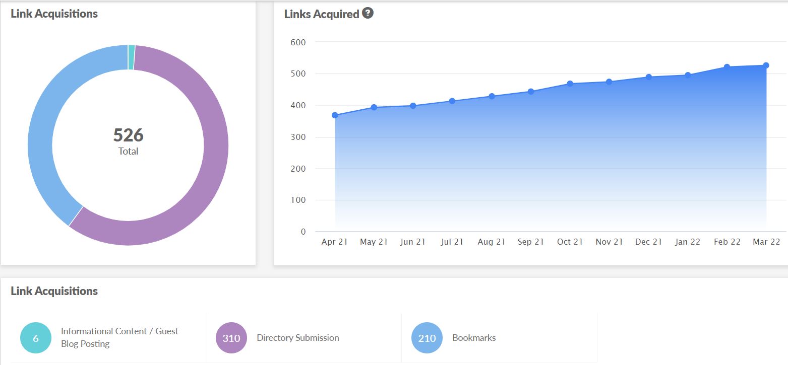Click the Informational Content / Guest Blog Posting label

(119, 337)
